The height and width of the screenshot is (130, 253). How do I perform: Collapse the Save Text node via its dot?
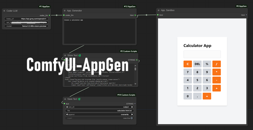point(65,99)
